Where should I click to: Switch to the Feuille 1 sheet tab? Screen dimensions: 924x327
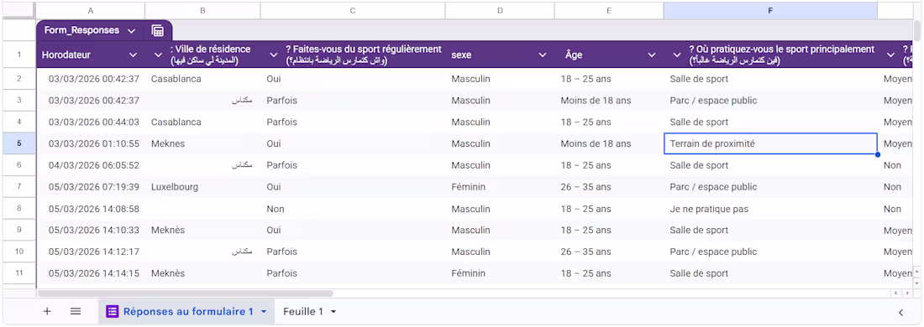(303, 312)
